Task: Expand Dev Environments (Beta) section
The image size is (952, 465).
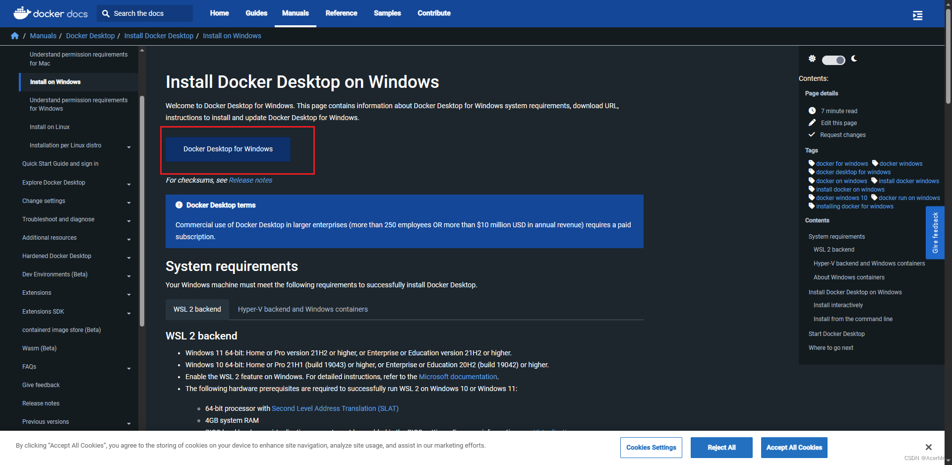Action: coord(129,276)
